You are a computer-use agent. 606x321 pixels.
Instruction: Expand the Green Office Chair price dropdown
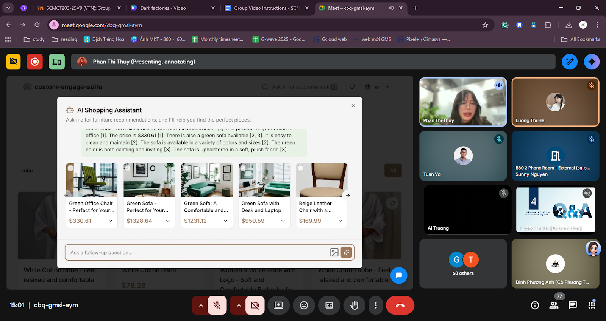click(x=110, y=221)
